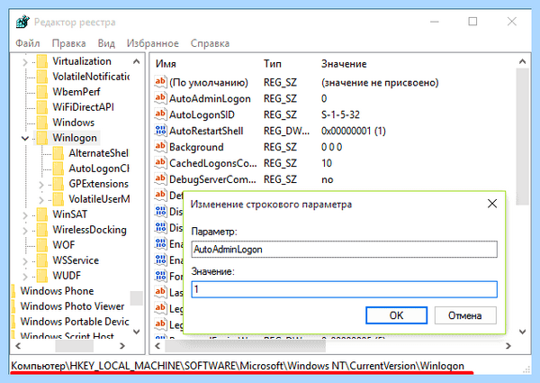Expand the WSService tree node
Image resolution: width=540 pixels, height=383 pixels.
25,261
